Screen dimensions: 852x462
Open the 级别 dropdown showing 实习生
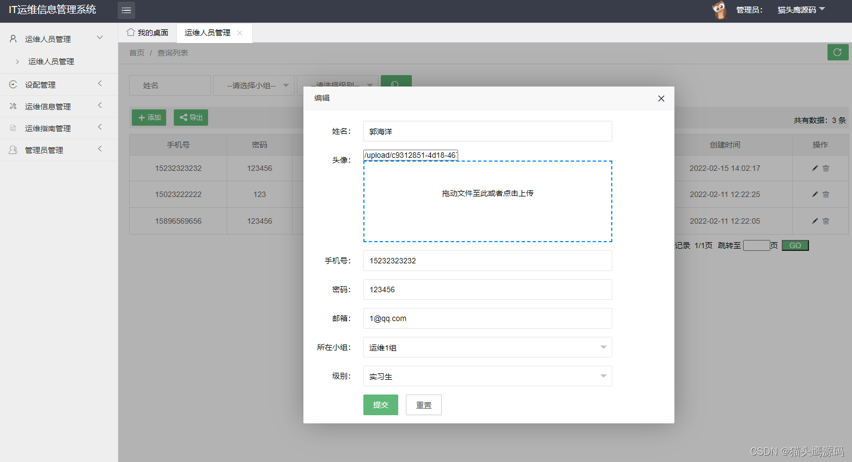point(488,376)
